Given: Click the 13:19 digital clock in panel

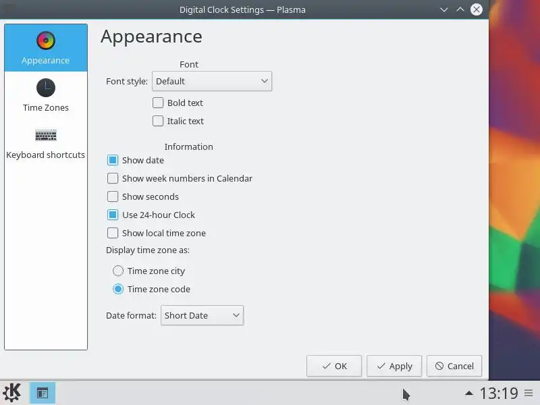Looking at the screenshot, I should 499,393.
